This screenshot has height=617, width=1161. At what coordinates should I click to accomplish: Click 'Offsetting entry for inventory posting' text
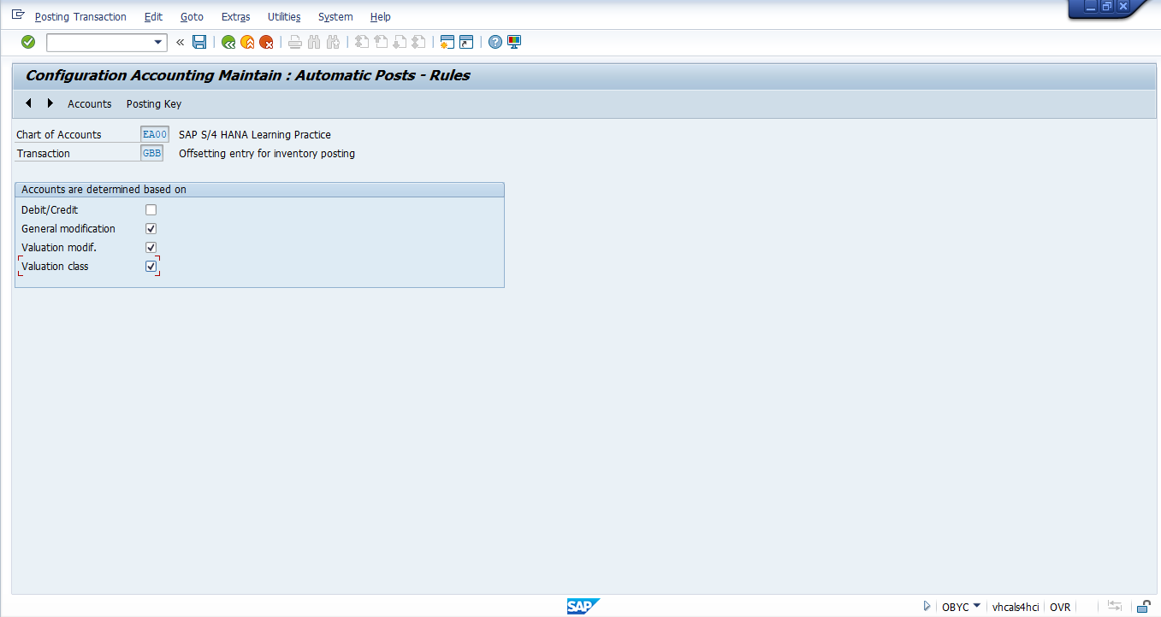pyautogui.click(x=267, y=154)
